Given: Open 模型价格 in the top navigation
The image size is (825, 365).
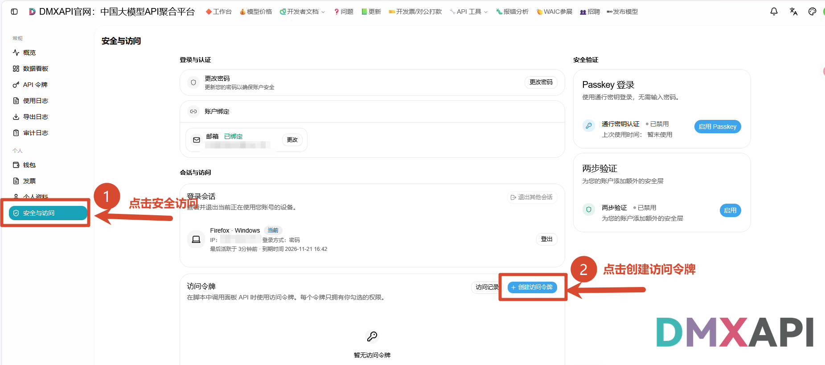Looking at the screenshot, I should tap(256, 12).
